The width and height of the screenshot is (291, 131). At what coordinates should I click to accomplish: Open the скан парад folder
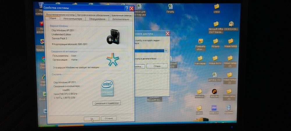pos(200,58)
